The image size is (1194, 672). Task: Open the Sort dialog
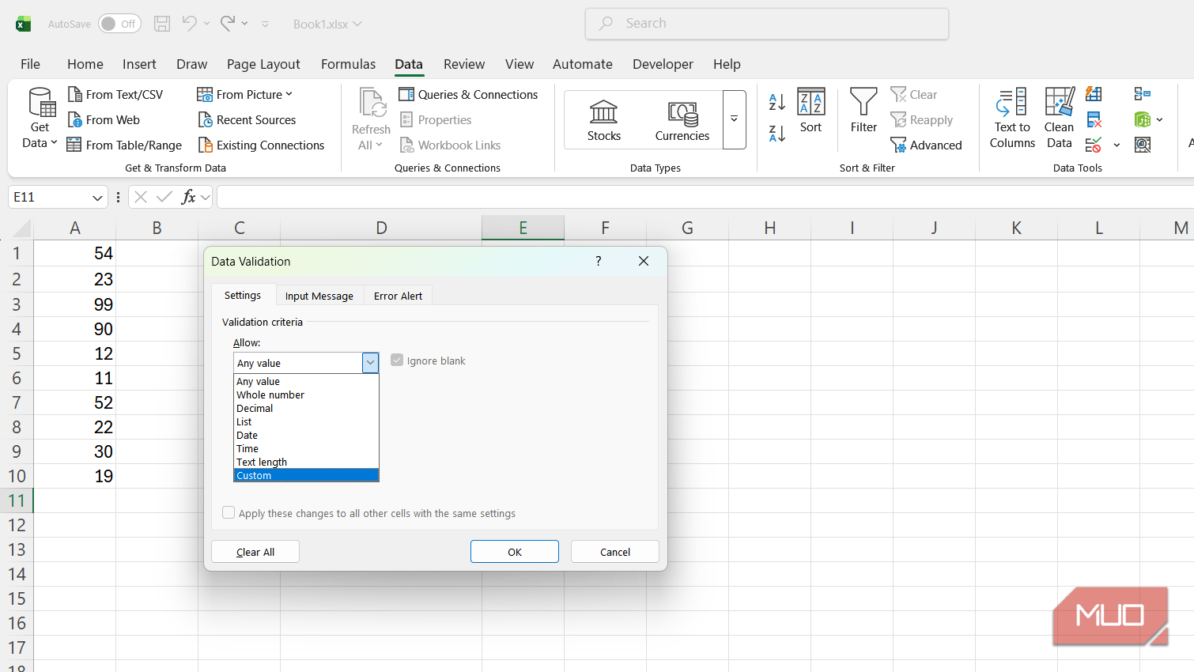pyautogui.click(x=811, y=111)
